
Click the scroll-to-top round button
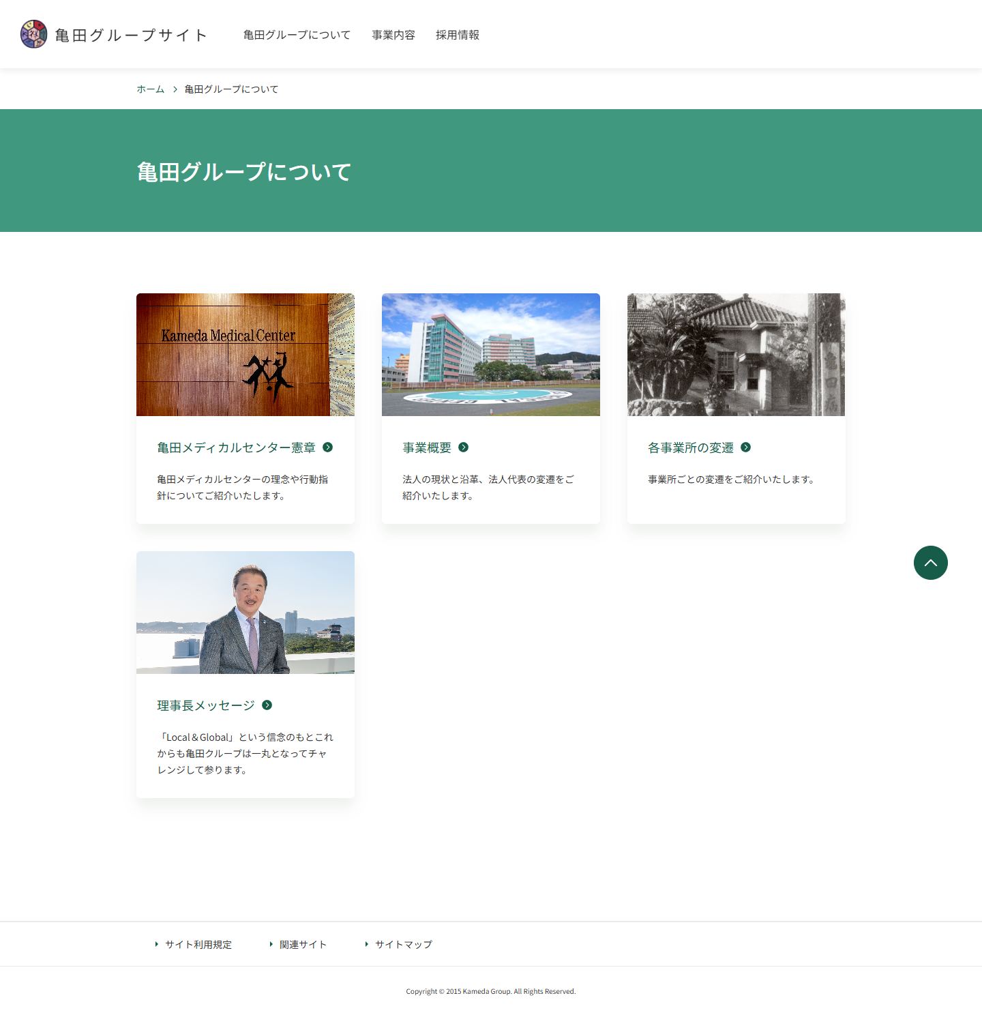coord(931,563)
